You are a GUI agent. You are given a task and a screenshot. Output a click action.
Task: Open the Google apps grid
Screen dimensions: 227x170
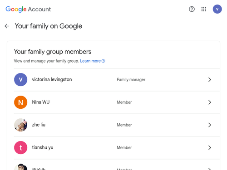204,9
